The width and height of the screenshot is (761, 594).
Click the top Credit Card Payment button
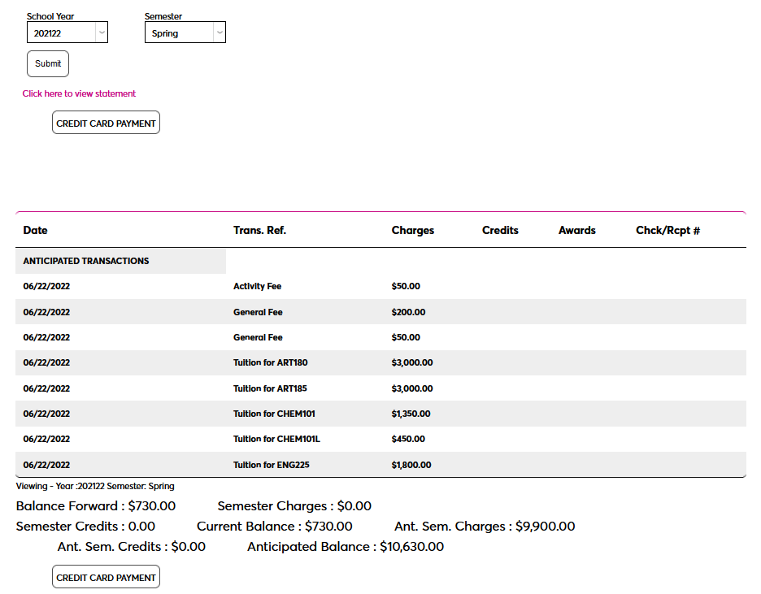106,124
